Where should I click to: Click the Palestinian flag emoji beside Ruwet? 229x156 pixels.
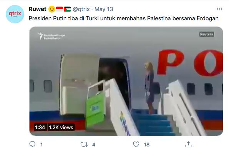click(67, 9)
